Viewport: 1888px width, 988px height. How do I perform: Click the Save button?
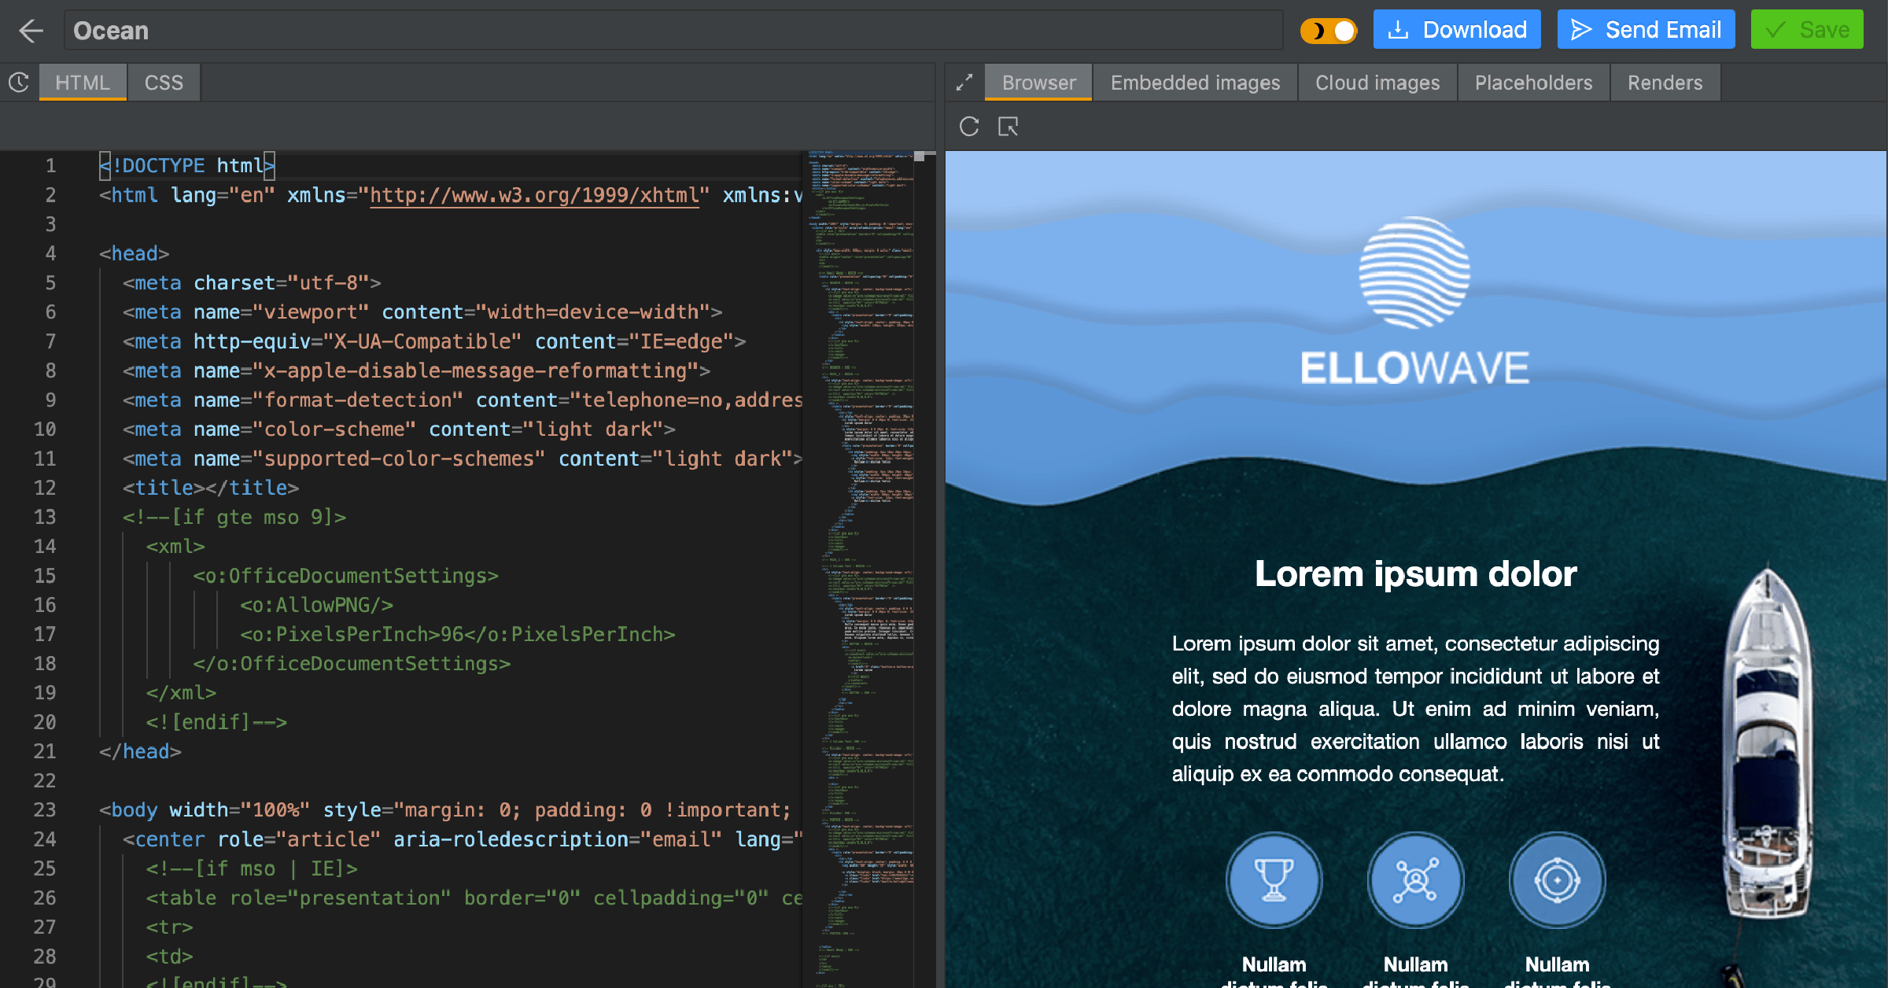(1812, 28)
